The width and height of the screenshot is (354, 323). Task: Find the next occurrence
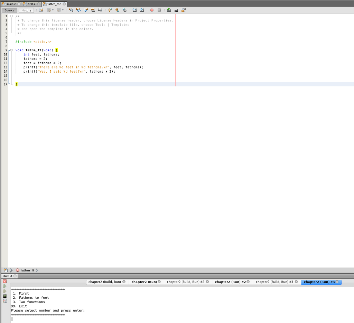(x=86, y=10)
